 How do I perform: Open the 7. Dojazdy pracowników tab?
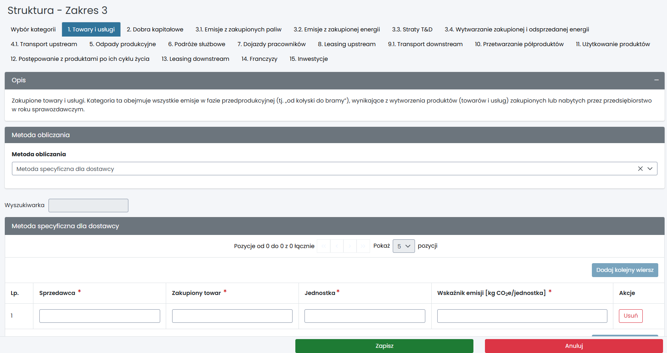[x=271, y=44]
